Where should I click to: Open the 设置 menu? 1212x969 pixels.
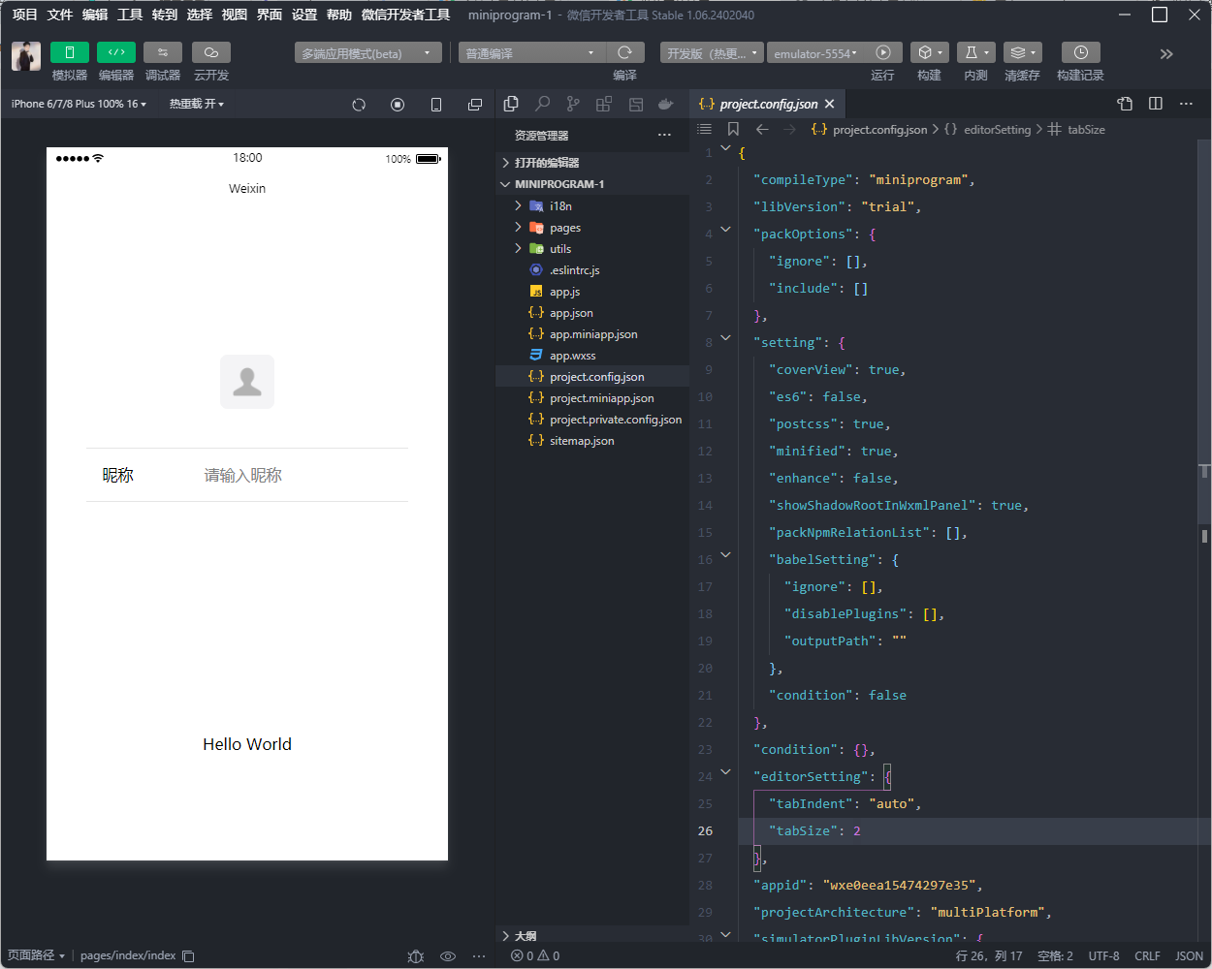(304, 15)
